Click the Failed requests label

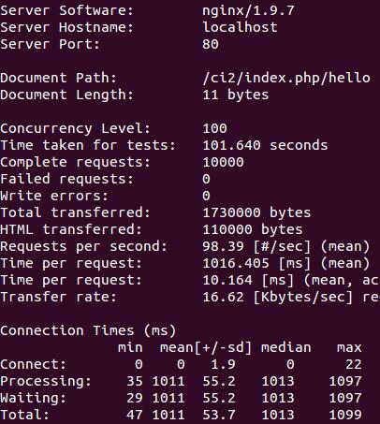tap(66, 179)
